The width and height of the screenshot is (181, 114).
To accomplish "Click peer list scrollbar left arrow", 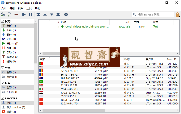I will tap(41, 111).
